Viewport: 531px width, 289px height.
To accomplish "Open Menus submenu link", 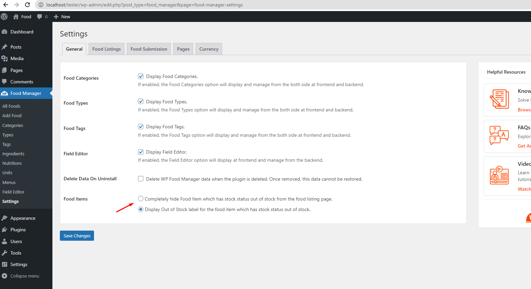I will [x=9, y=182].
